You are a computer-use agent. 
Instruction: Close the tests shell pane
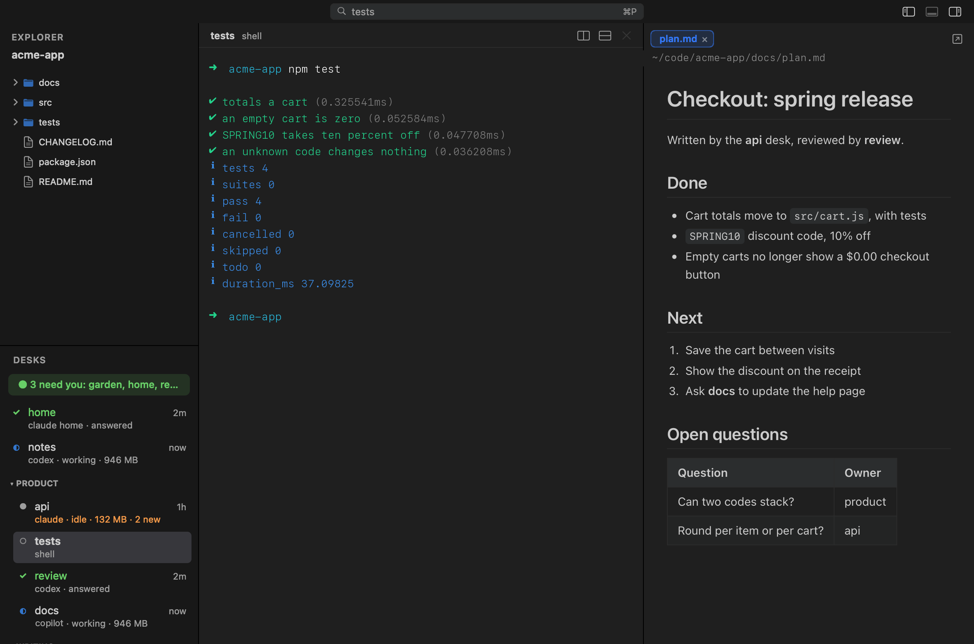[x=626, y=36]
